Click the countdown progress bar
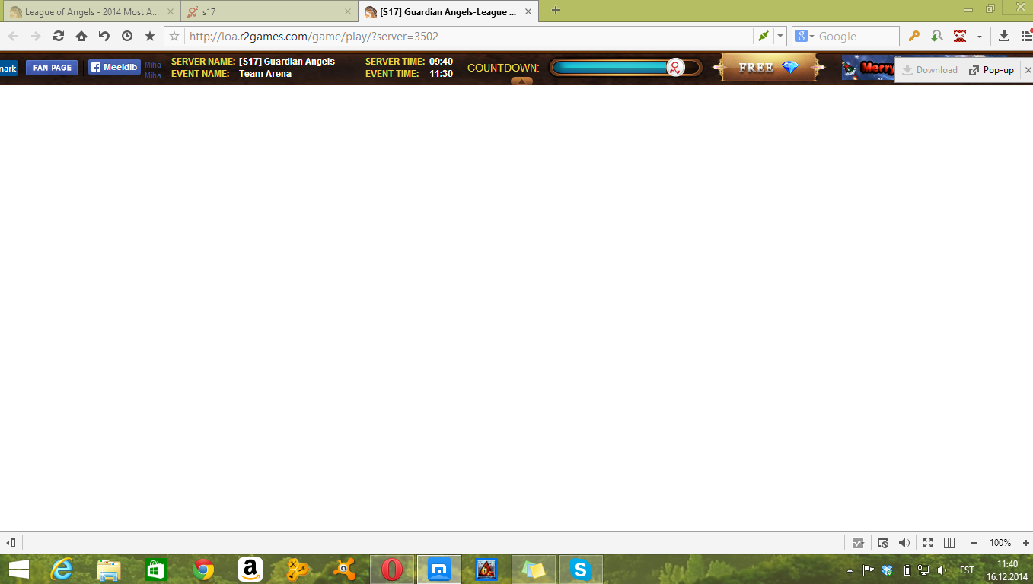 624,68
